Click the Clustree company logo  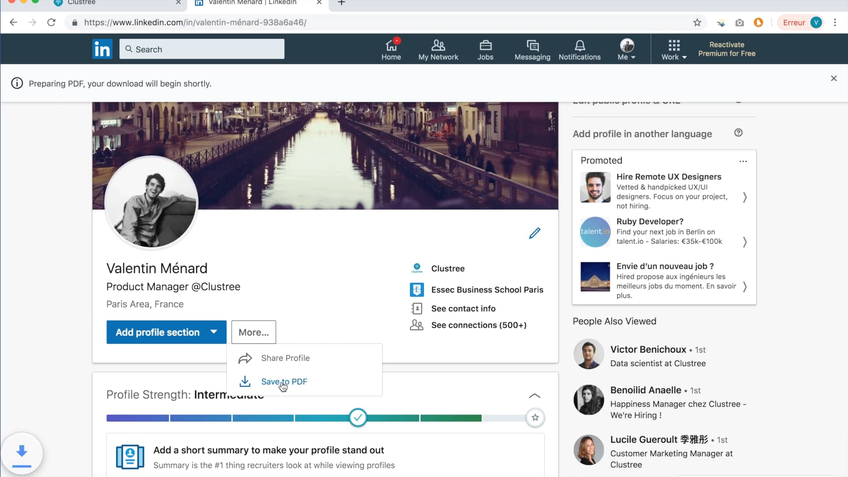417,268
